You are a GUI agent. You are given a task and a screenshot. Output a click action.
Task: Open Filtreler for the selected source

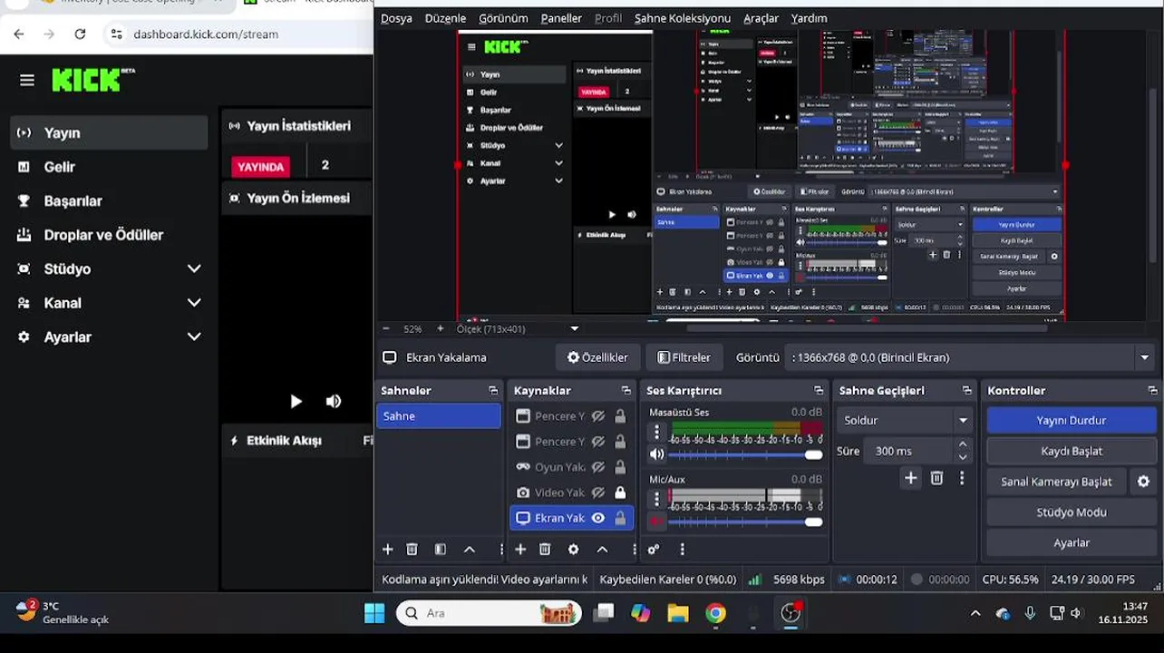click(684, 357)
